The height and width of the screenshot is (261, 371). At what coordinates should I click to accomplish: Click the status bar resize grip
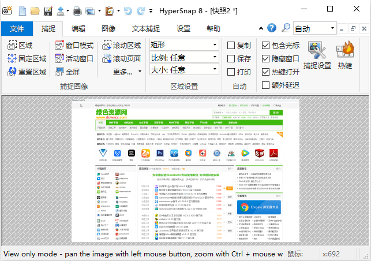pos(366,256)
